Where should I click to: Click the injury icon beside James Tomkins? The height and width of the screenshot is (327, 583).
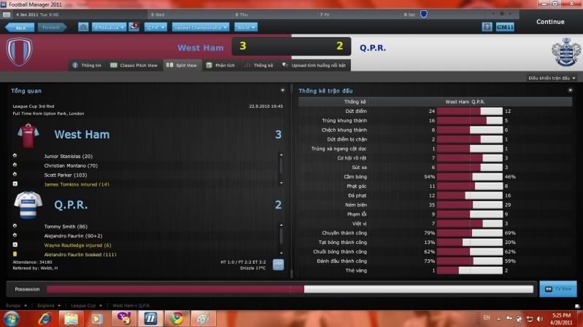click(15, 184)
